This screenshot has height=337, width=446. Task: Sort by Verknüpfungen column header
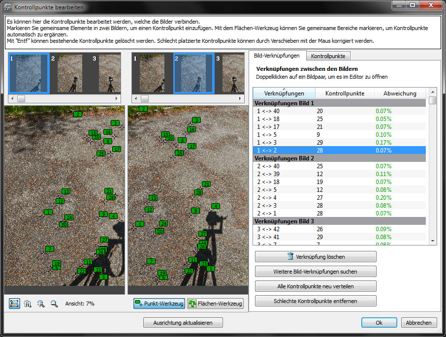[284, 93]
